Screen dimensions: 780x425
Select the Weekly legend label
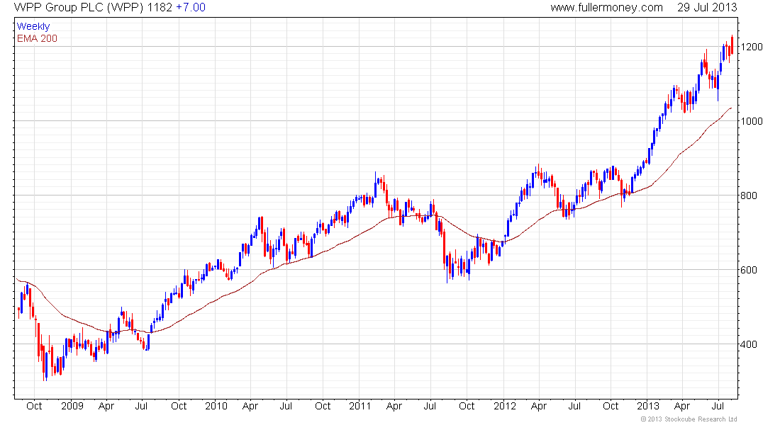[x=33, y=27]
